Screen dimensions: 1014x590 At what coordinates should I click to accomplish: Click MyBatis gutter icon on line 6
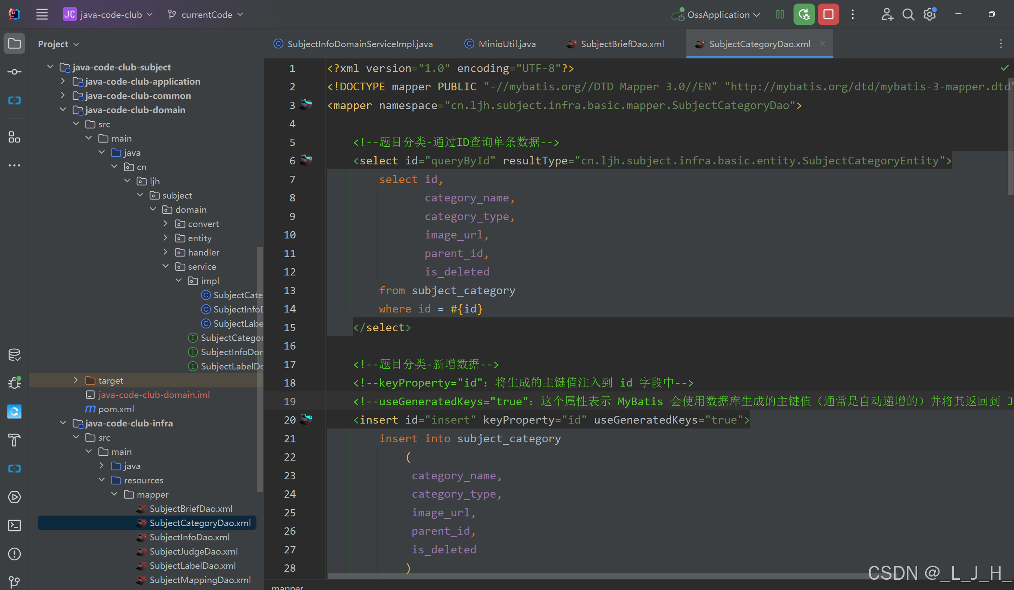(306, 160)
